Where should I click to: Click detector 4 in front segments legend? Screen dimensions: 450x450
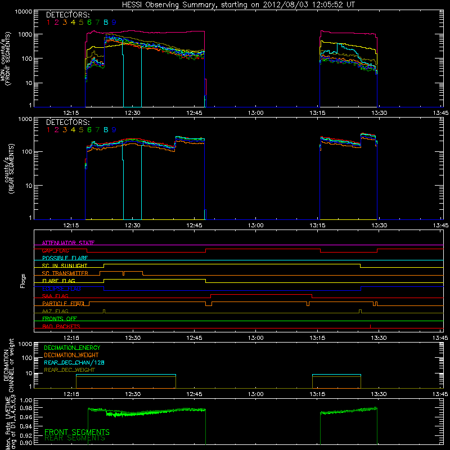click(x=73, y=22)
